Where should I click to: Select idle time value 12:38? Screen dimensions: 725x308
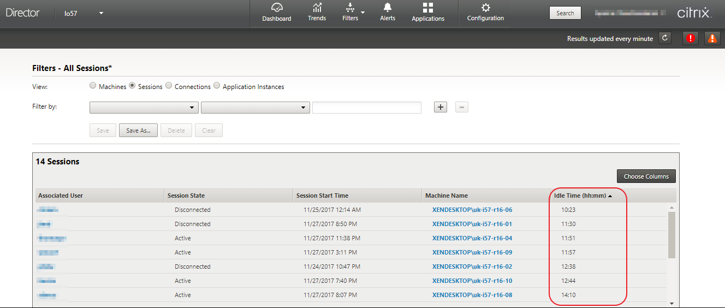[x=568, y=266]
